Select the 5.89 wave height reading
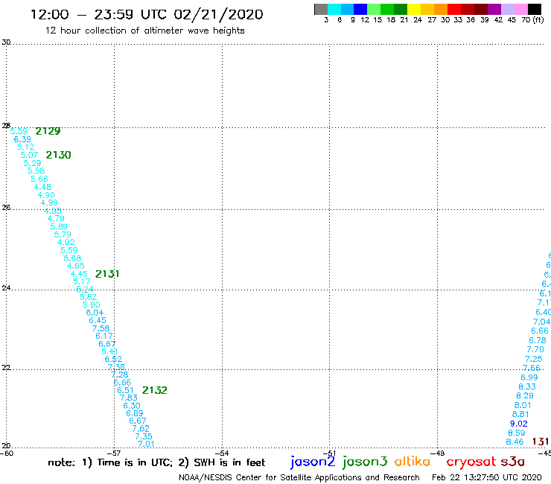The height and width of the screenshot is (484, 551). point(59,226)
